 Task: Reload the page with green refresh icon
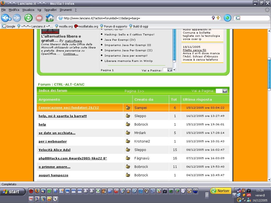tap(28, 18)
